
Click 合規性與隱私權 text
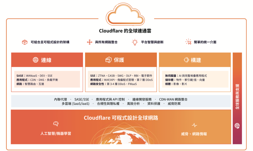tap(108, 104)
